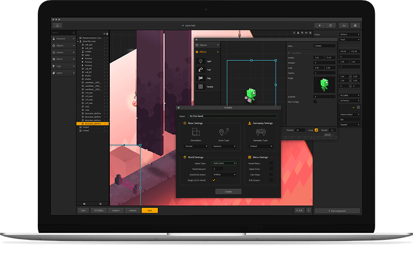Switch to the TUTORIAL level tab

point(98,210)
